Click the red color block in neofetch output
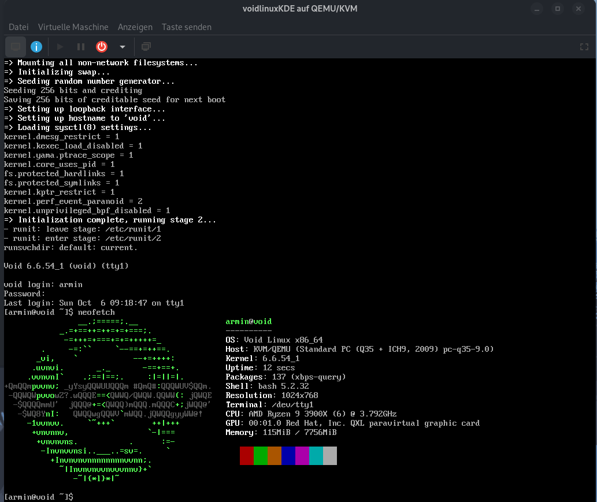Viewport: 597px width, 502px height. point(247,455)
